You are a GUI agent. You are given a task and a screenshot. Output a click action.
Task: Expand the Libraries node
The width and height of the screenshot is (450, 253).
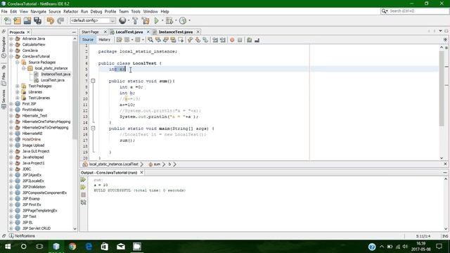point(18,92)
